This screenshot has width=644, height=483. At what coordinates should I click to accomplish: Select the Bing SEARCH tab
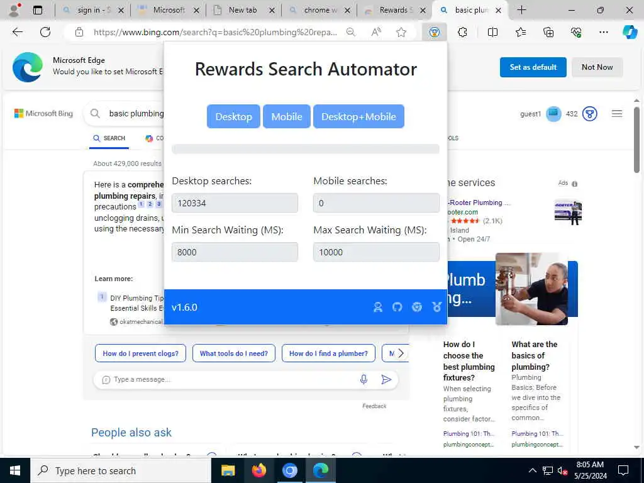(109, 138)
